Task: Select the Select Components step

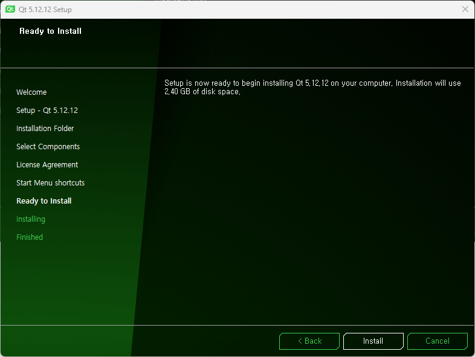Action: point(48,147)
